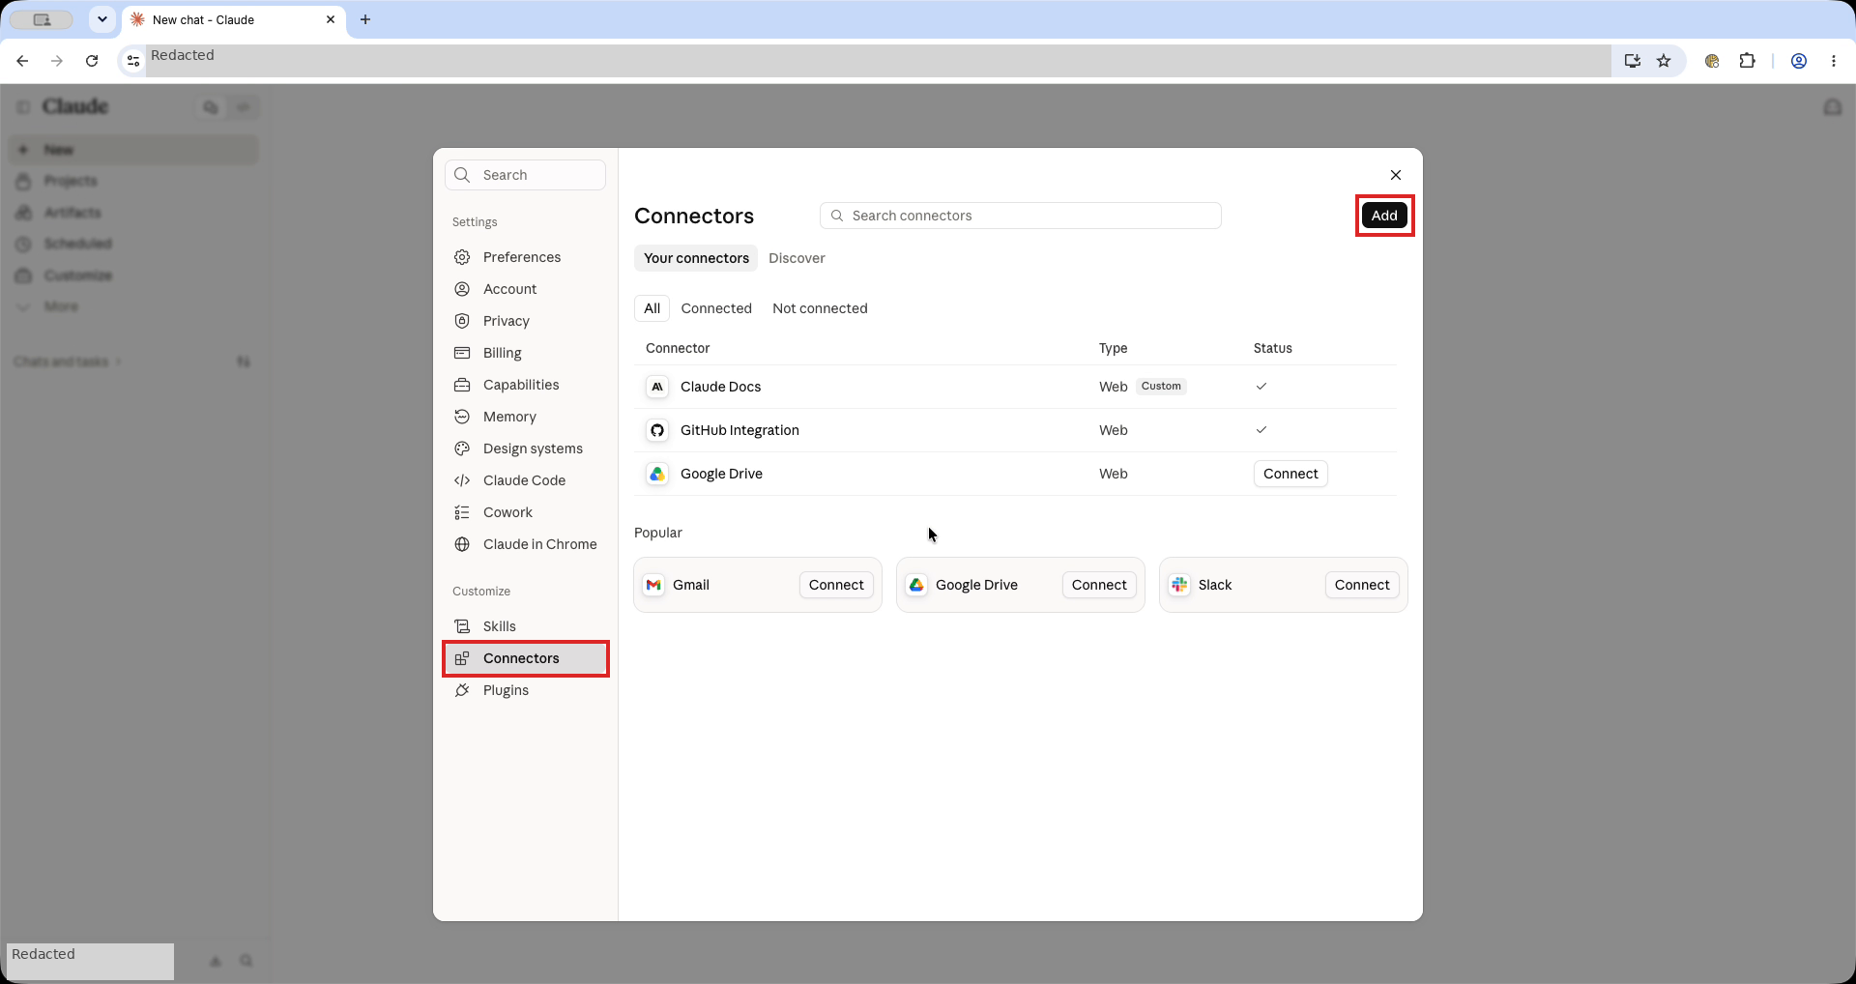1856x984 pixels.
Task: Click the Claude Code brackets icon
Action: (462, 480)
